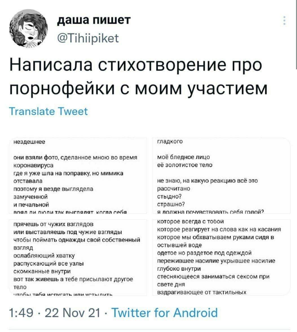Click the tweet text line "Написала стихотворение про"

[136, 65]
